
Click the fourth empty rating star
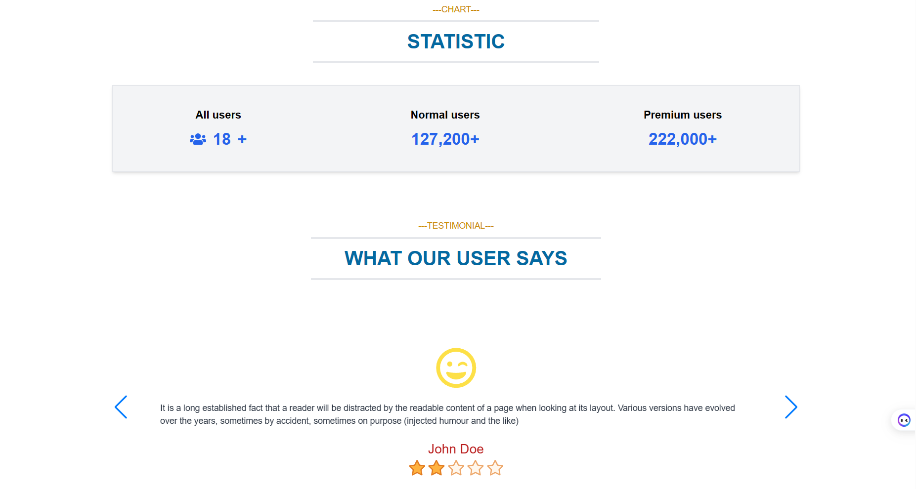click(x=476, y=468)
